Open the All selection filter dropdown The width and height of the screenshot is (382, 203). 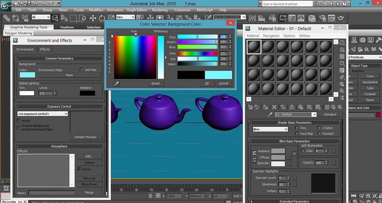pyautogui.click(x=41, y=17)
